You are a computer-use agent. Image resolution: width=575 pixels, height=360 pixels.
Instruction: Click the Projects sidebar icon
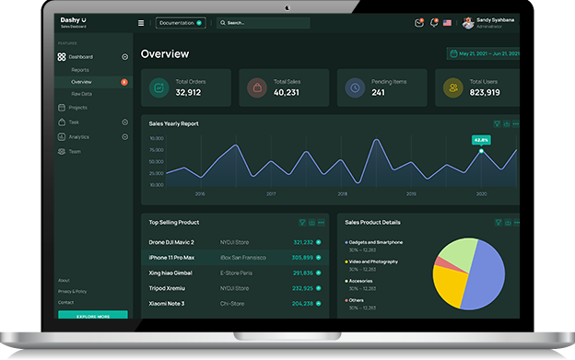(62, 108)
